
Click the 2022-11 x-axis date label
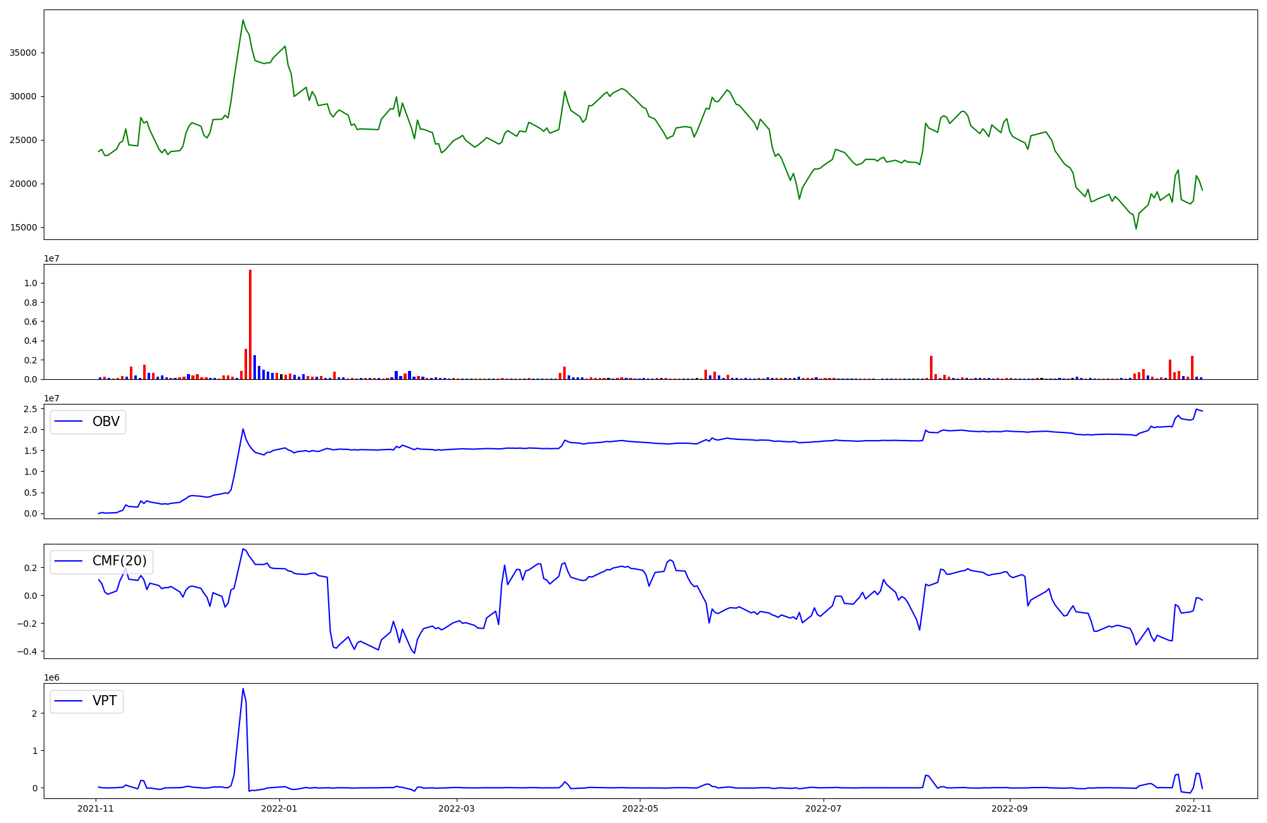point(1193,808)
